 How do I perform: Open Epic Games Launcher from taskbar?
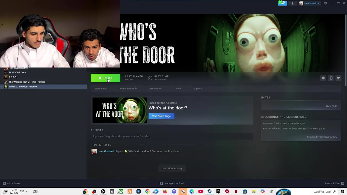218,191
